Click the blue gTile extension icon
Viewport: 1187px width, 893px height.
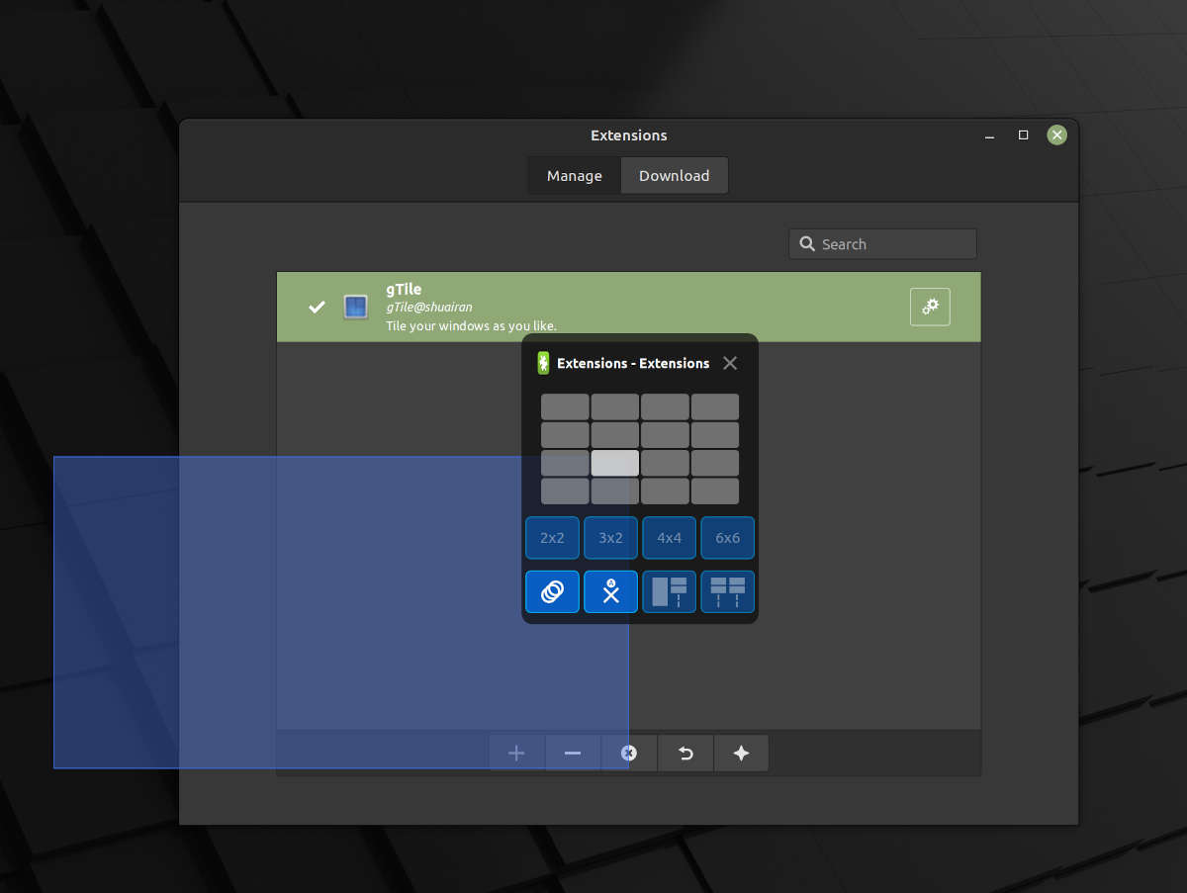(x=355, y=307)
